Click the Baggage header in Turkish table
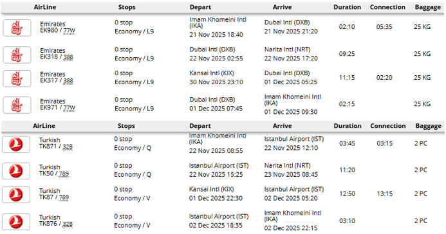Viewport: 446px width, 234px height. click(429, 126)
